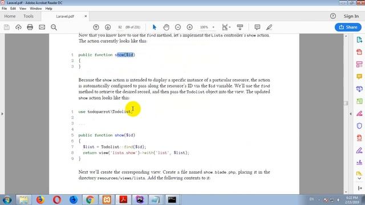Click the page number field
365x205 pixels.
(120, 27)
